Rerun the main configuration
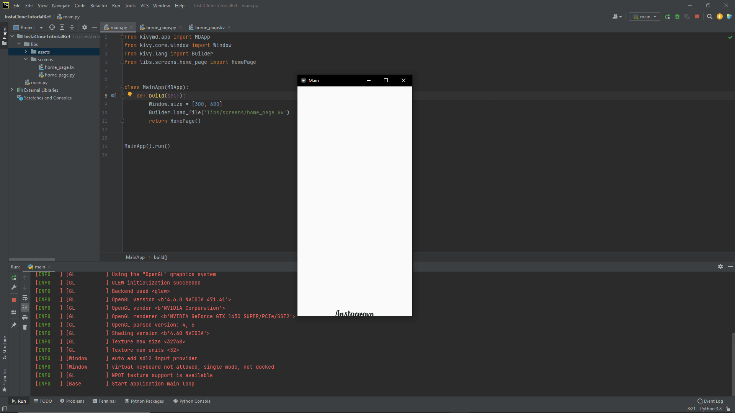 coord(667,17)
